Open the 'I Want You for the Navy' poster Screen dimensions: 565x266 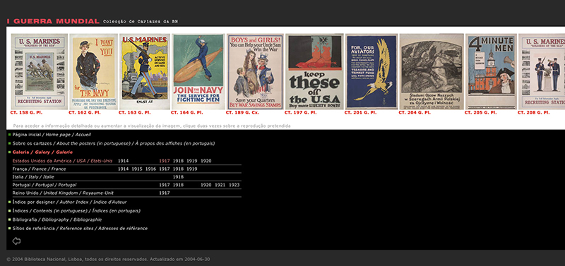(x=94, y=72)
